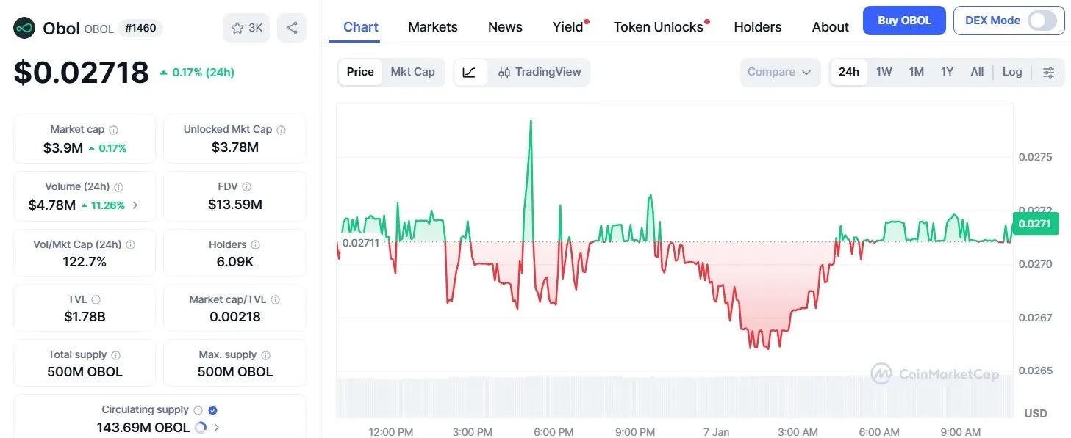Viewport: 1071px width, 438px height.
Task: Open the Compare dropdown
Action: [779, 72]
